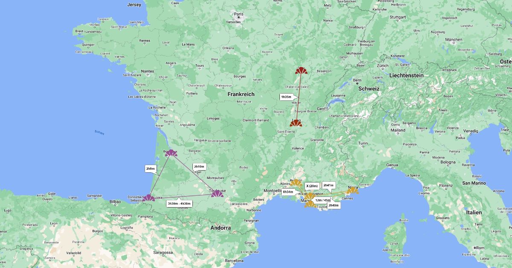Click the Perpignan city label
The image size is (512, 268).
tap(251, 220)
